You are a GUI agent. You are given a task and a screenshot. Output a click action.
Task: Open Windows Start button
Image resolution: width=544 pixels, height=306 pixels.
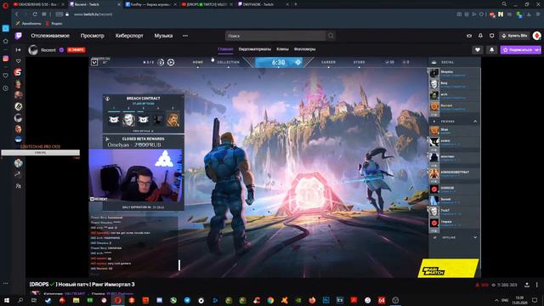click(x=6, y=300)
